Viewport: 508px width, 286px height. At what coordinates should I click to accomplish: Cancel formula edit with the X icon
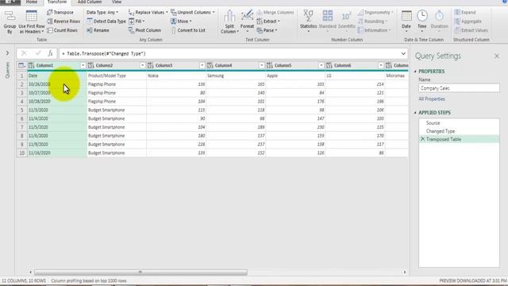pyautogui.click(x=24, y=53)
